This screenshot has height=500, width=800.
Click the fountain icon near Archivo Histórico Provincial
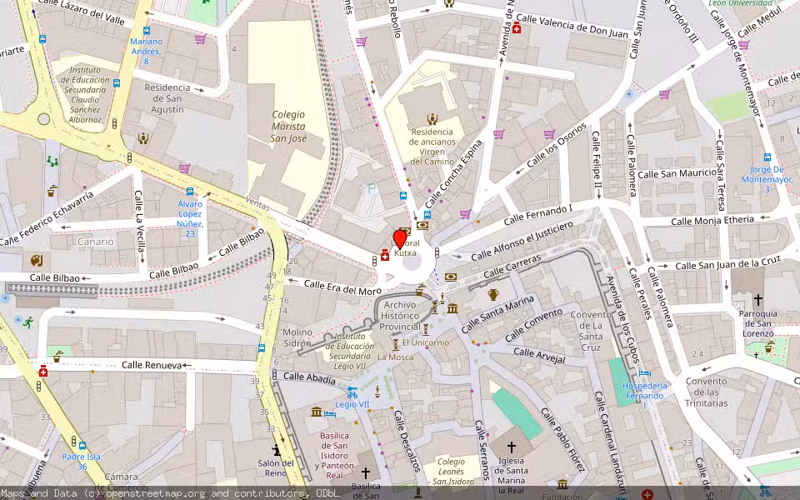(x=421, y=291)
